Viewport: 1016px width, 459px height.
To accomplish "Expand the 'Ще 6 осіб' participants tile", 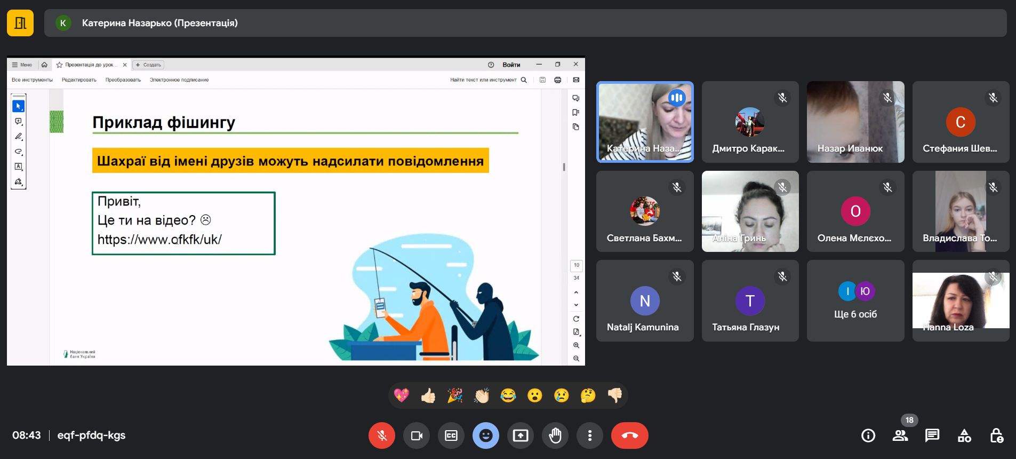I will 855,300.
